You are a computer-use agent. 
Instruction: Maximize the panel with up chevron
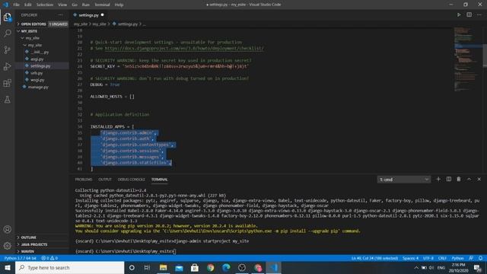pos(469,180)
